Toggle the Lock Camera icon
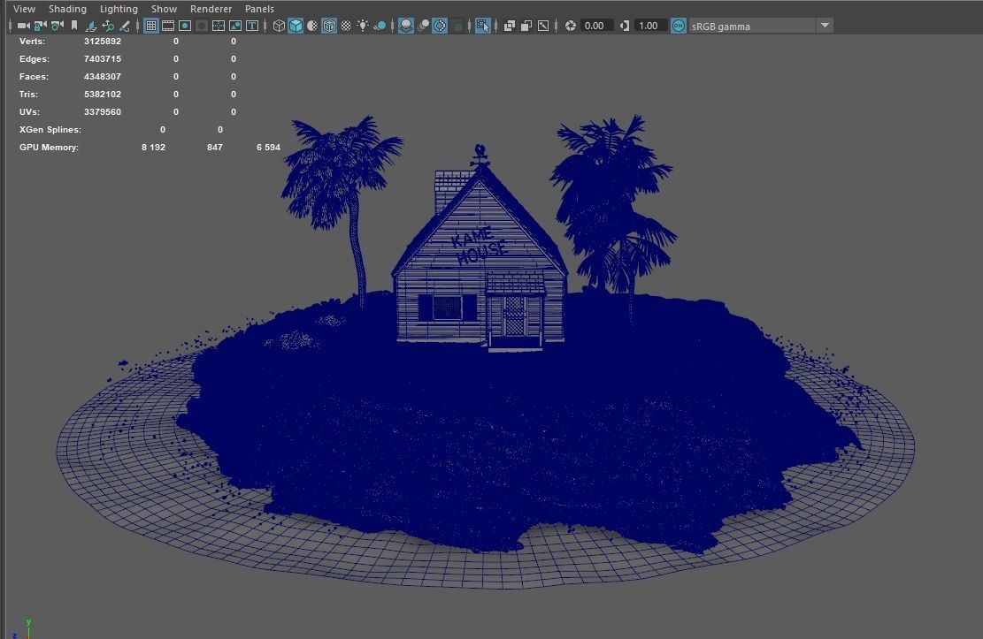Image resolution: width=983 pixels, height=639 pixels. 40,26
